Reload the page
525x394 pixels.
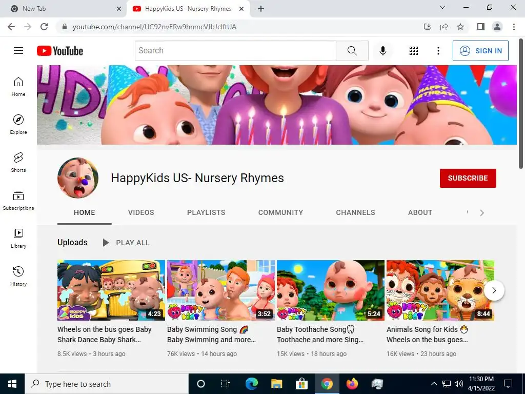(x=44, y=27)
